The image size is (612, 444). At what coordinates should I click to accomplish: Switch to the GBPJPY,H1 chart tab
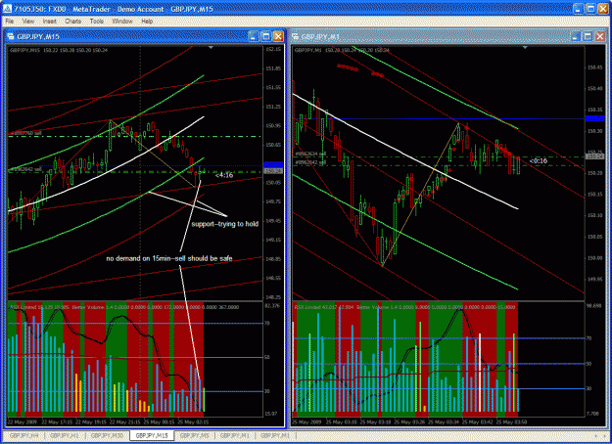[x=65, y=435]
